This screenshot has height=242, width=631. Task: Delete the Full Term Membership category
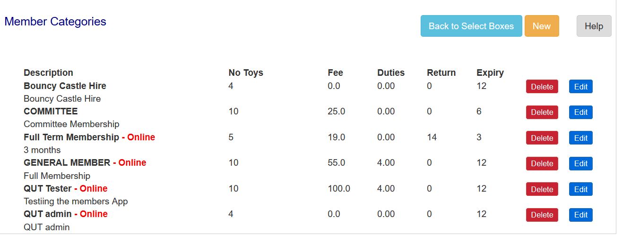point(542,138)
